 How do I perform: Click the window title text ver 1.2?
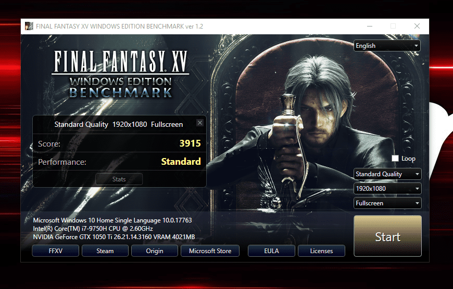[194, 27]
